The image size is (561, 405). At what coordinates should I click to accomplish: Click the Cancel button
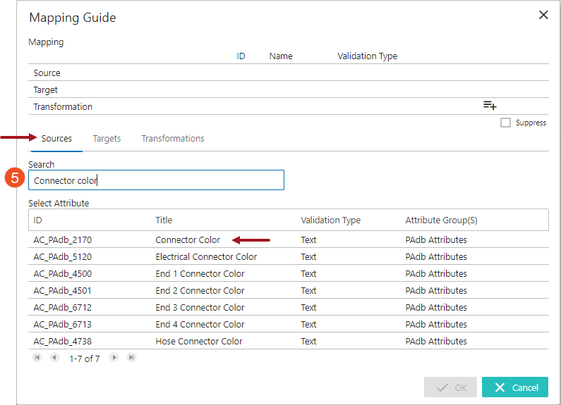tap(514, 387)
